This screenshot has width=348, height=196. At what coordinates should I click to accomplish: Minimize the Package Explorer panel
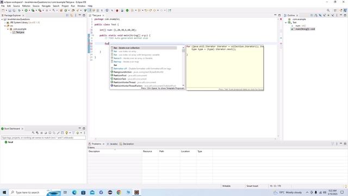coord(80,15)
